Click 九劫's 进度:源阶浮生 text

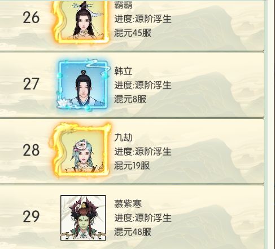click(143, 152)
